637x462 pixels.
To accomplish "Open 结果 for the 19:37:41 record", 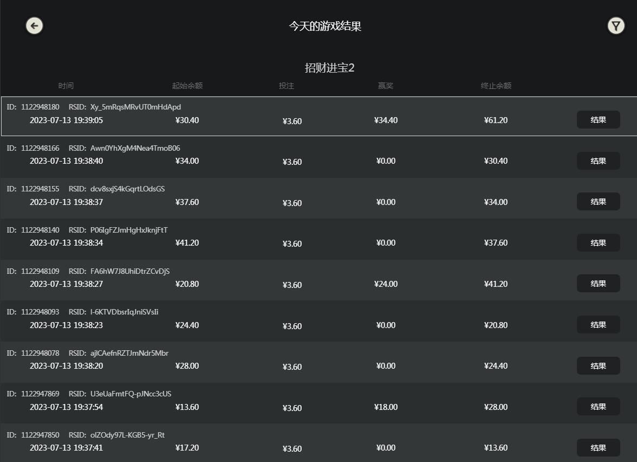I will [x=598, y=448].
